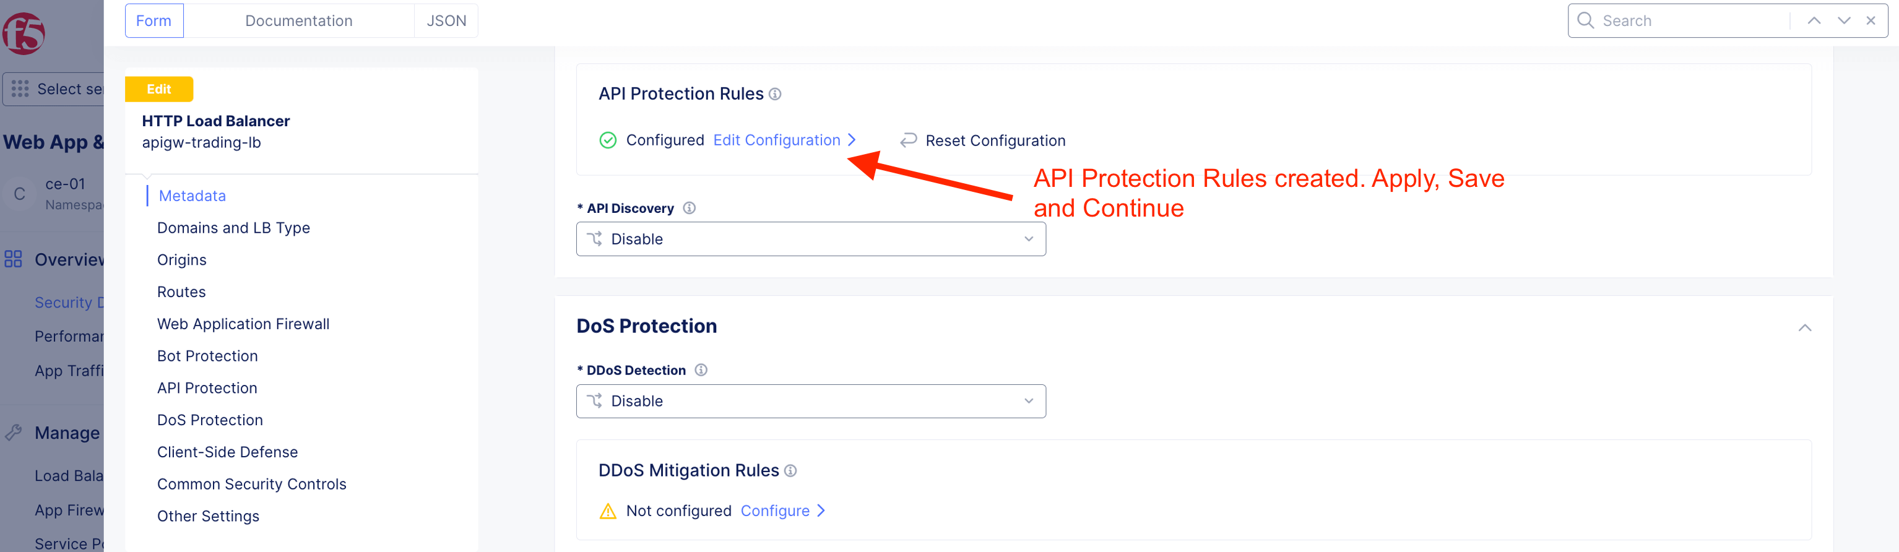The width and height of the screenshot is (1899, 552).
Task: Jump to previous search result arrow
Action: click(1814, 20)
